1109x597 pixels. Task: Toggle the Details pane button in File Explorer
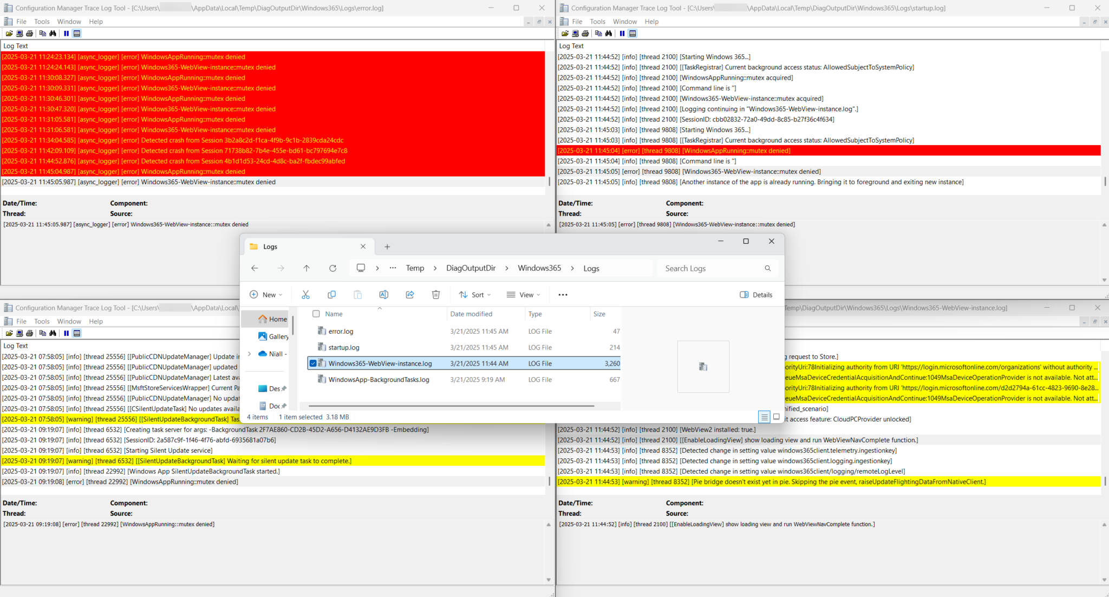tap(756, 295)
